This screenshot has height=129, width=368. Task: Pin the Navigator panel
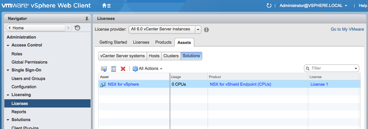pyautogui.click(x=87, y=19)
